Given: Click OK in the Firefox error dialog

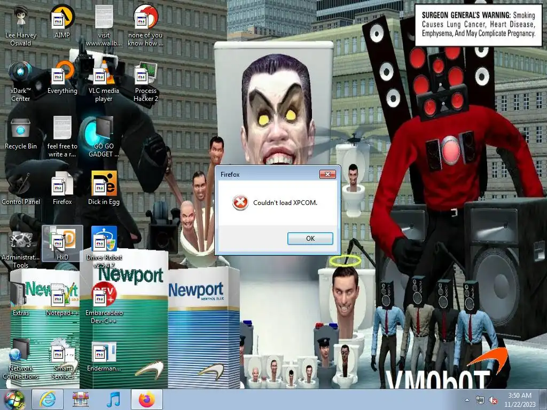Looking at the screenshot, I should 310,239.
